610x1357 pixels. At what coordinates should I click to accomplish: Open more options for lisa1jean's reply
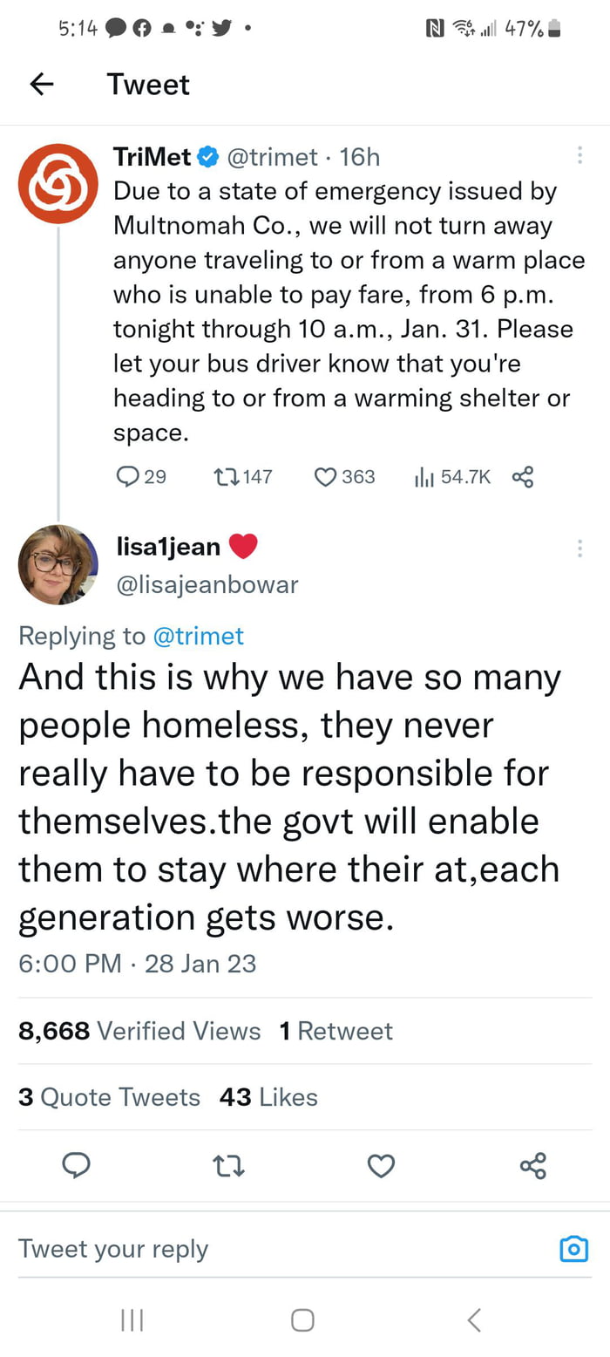[579, 549]
